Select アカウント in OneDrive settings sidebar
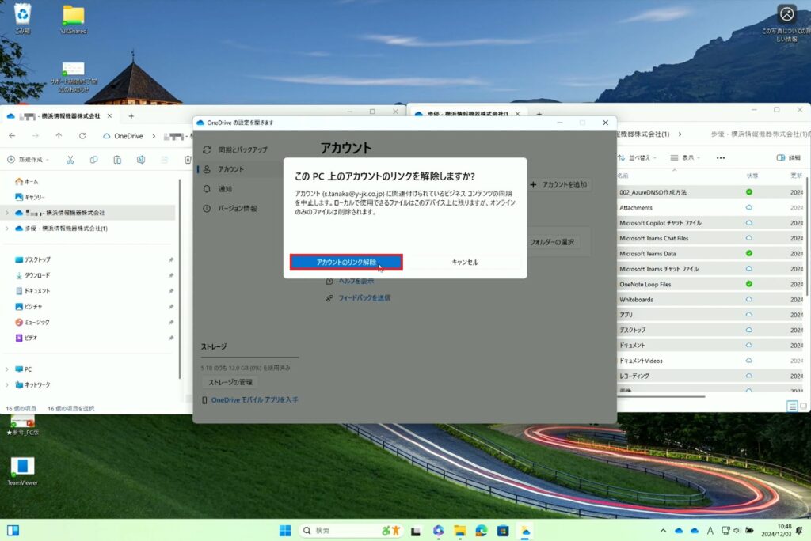The image size is (811, 541). 230,169
